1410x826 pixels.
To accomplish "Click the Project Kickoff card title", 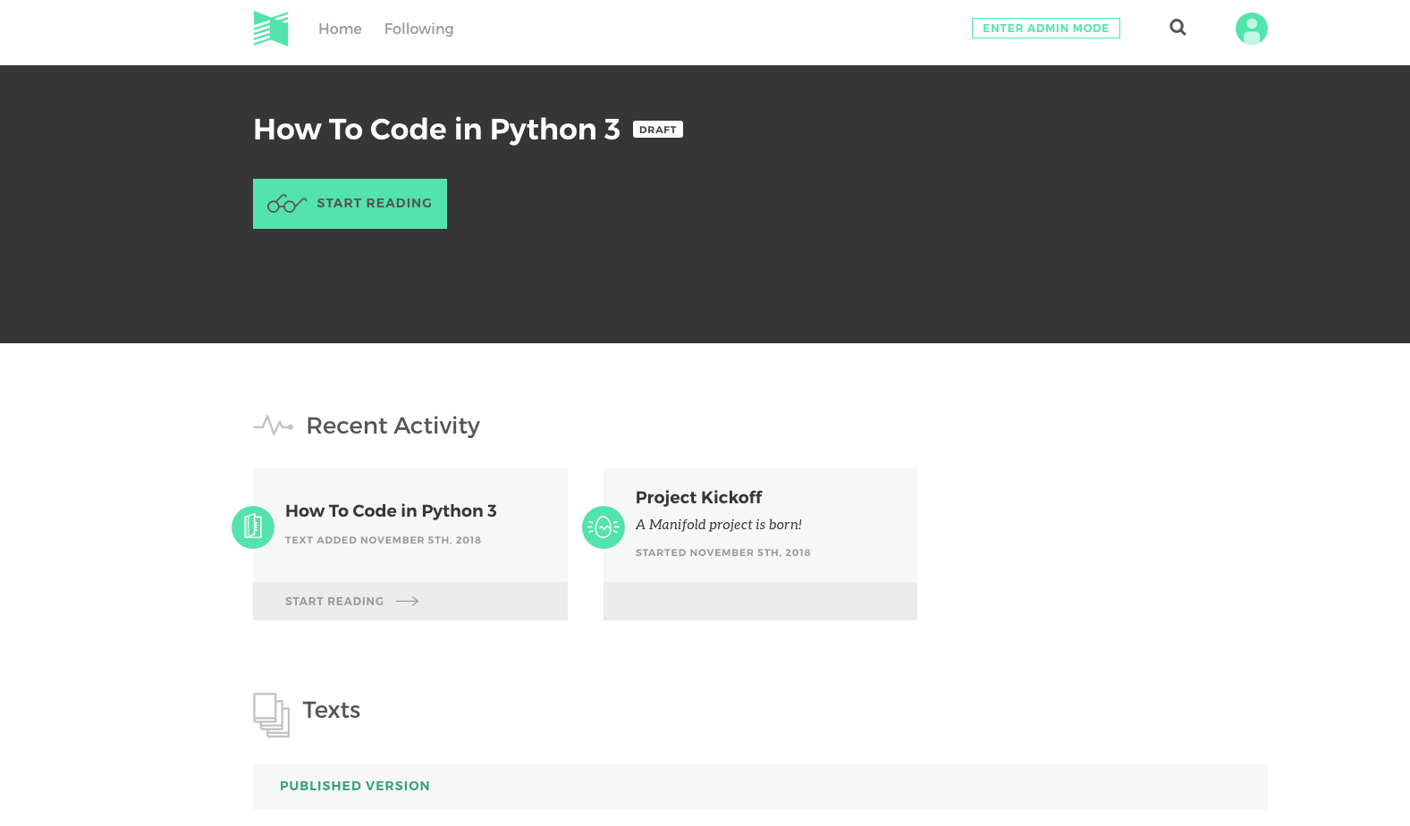I will tap(698, 498).
